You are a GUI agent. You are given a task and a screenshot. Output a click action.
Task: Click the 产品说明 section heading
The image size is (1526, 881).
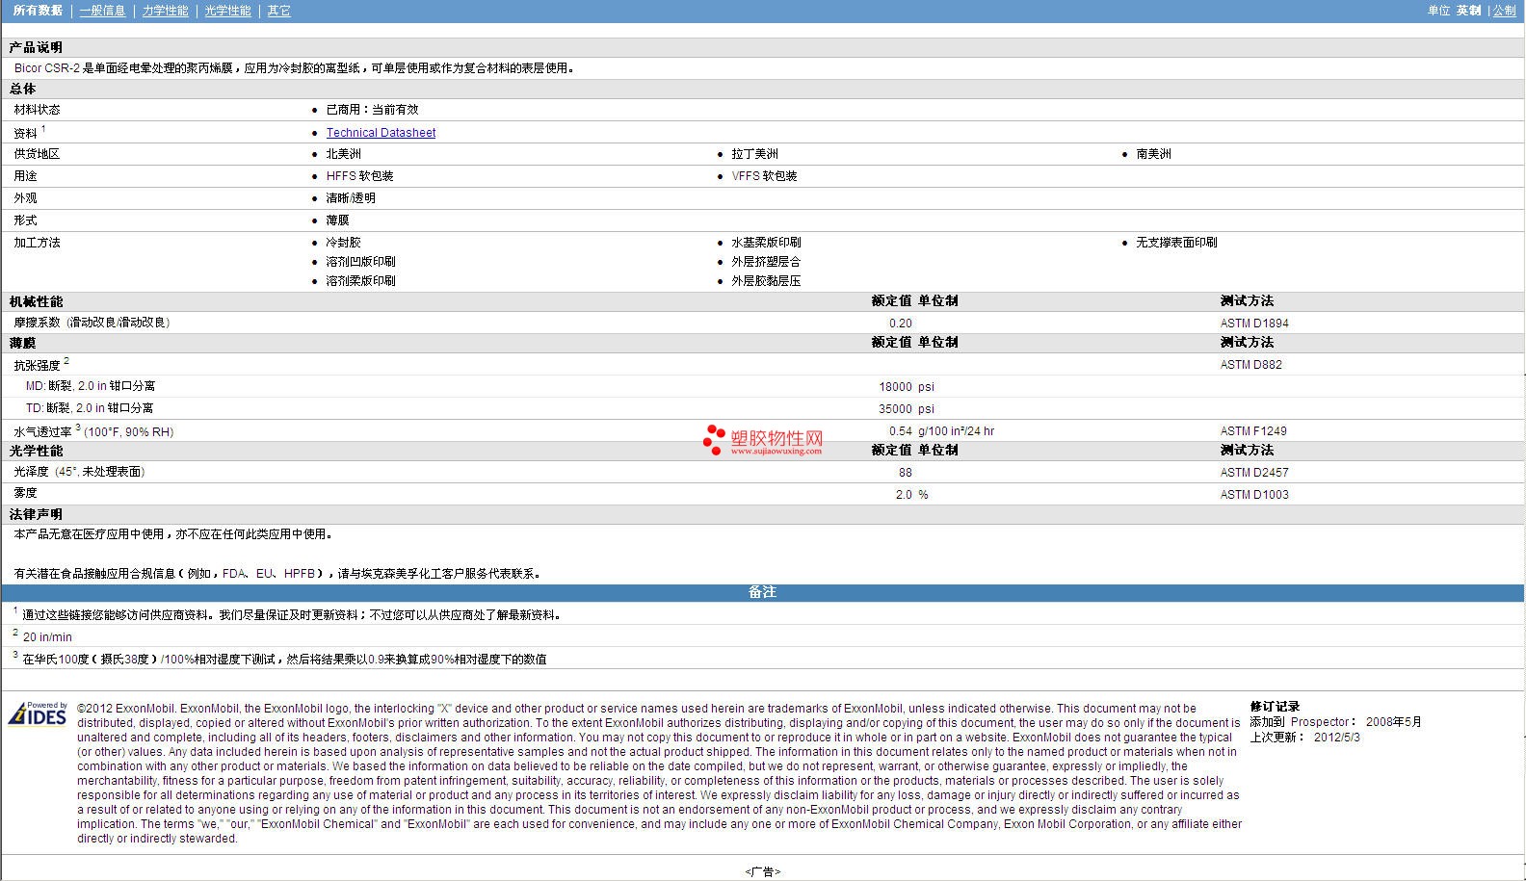(x=36, y=47)
